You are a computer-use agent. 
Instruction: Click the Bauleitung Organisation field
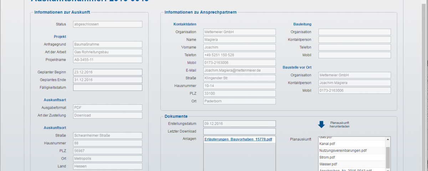click(x=354, y=32)
